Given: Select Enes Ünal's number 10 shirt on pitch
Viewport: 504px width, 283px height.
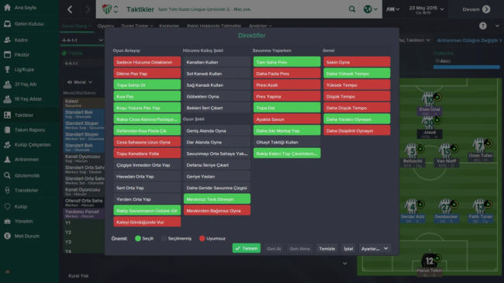Looking at the screenshot, I should (x=430, y=100).
